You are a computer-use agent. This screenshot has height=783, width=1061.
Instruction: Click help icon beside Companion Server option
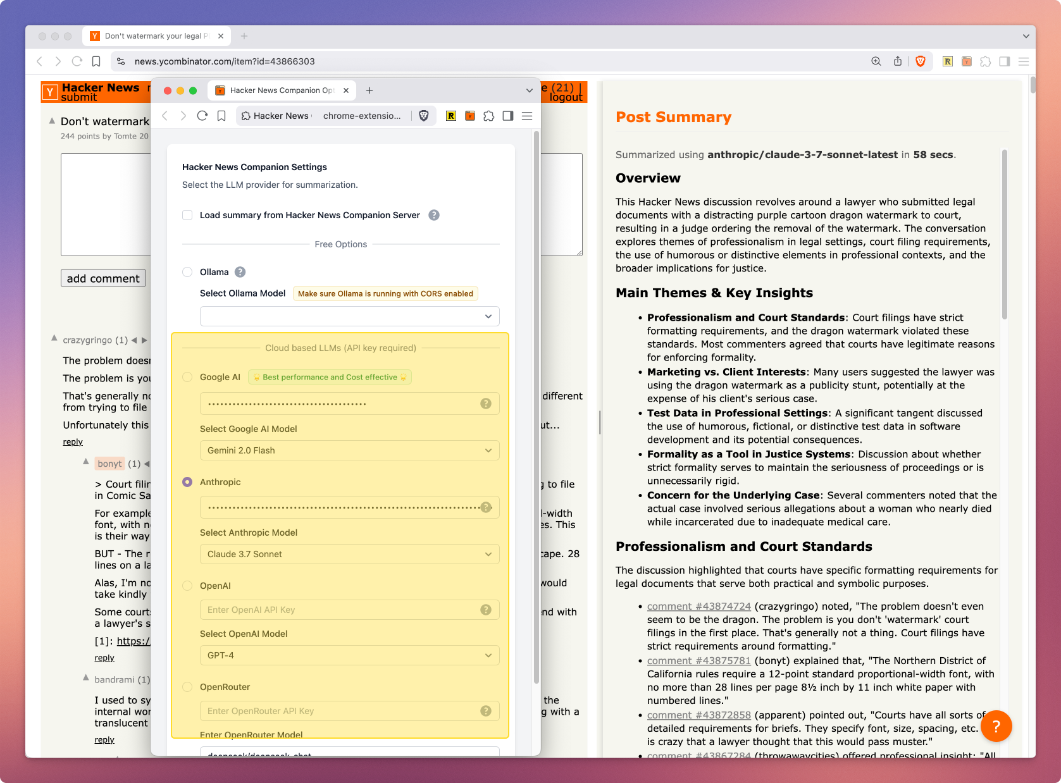point(434,215)
